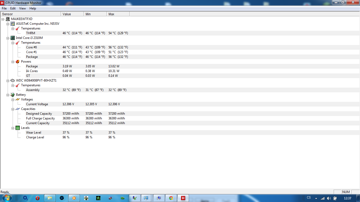
Task: Open the View menu
Action: pyautogui.click(x=22, y=8)
